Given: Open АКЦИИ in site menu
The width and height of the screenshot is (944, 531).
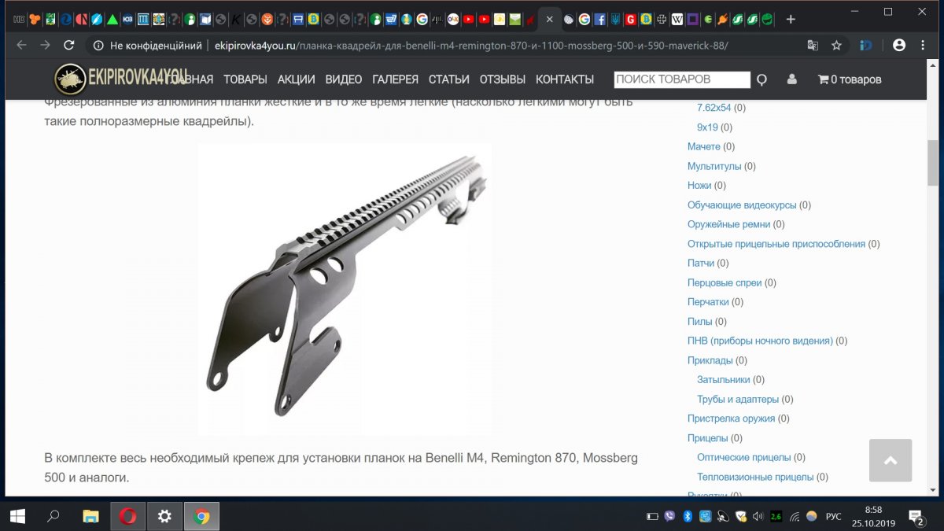Looking at the screenshot, I should (x=297, y=79).
